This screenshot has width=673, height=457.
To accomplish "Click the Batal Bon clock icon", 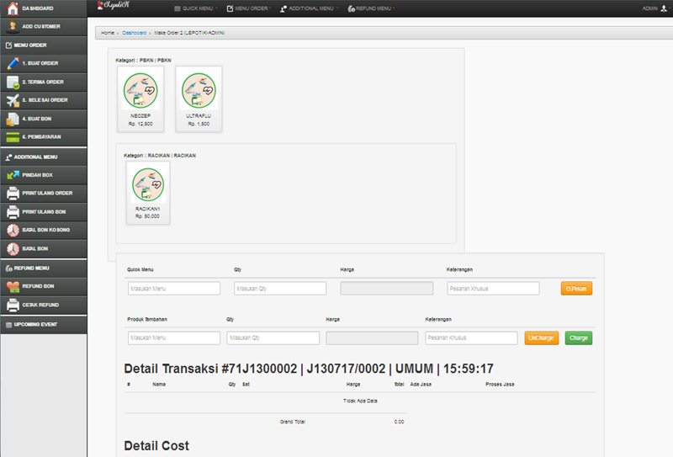I will 13,248.
